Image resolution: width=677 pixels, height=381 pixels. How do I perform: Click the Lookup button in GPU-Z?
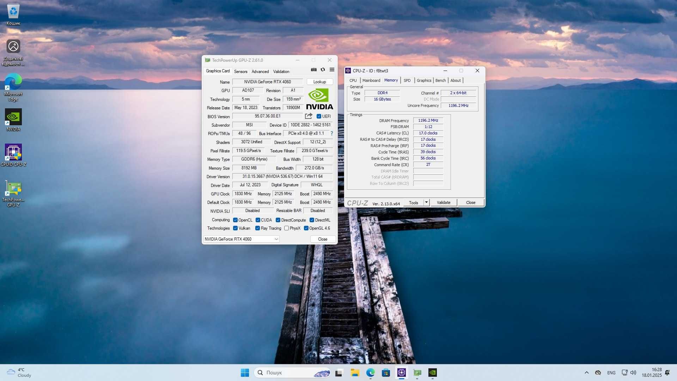pos(319,82)
